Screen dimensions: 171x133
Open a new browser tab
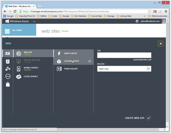click(x=39, y=6)
